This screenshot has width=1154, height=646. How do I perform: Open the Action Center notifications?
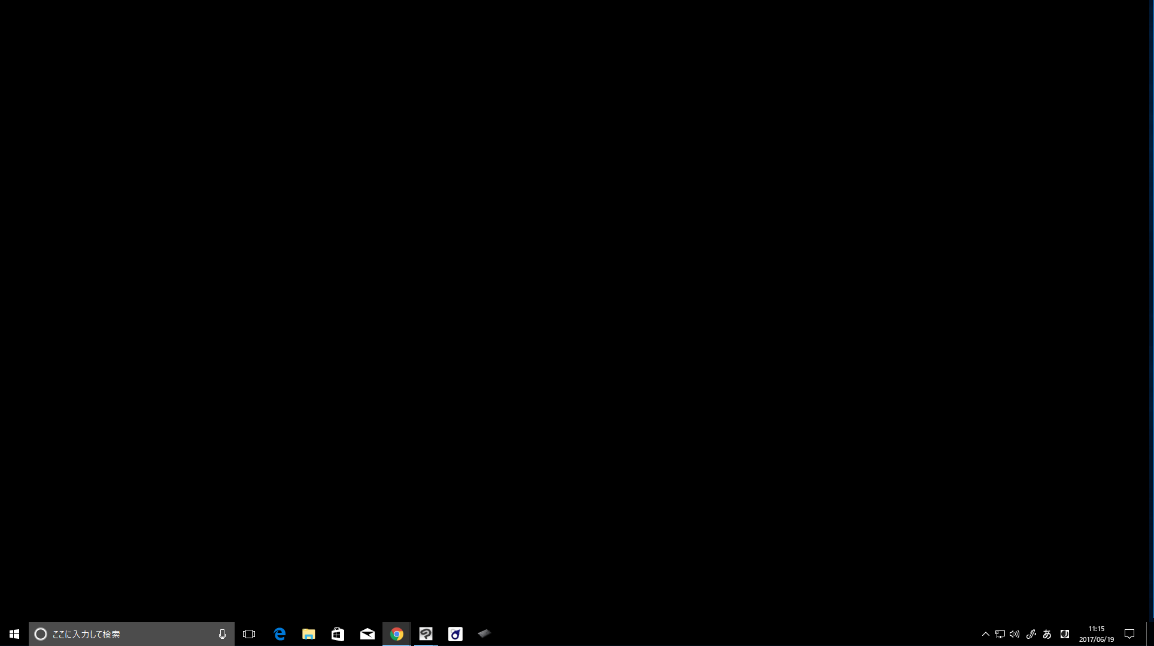click(1129, 634)
